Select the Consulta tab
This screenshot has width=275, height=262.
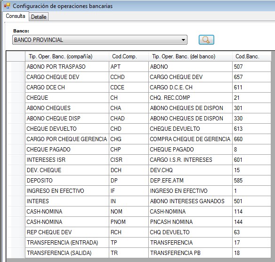pos(16,16)
